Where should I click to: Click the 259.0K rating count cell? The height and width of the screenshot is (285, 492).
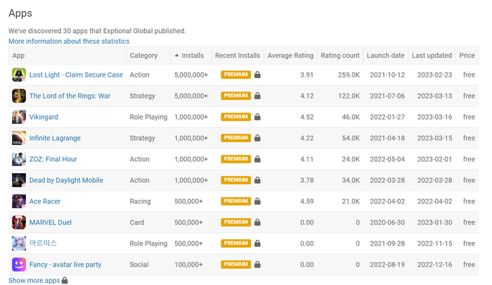point(349,75)
